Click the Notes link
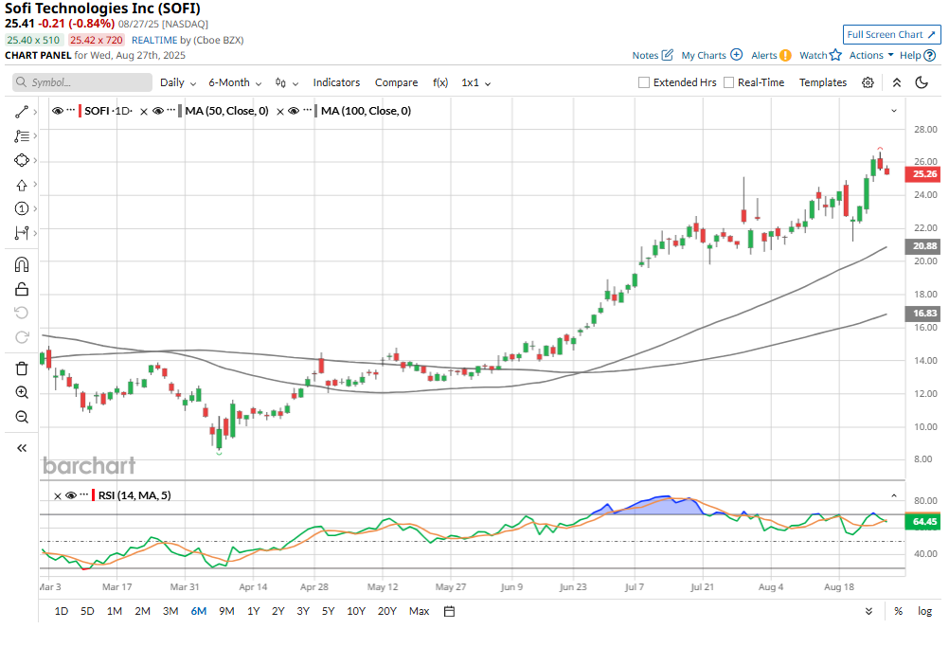 (645, 55)
